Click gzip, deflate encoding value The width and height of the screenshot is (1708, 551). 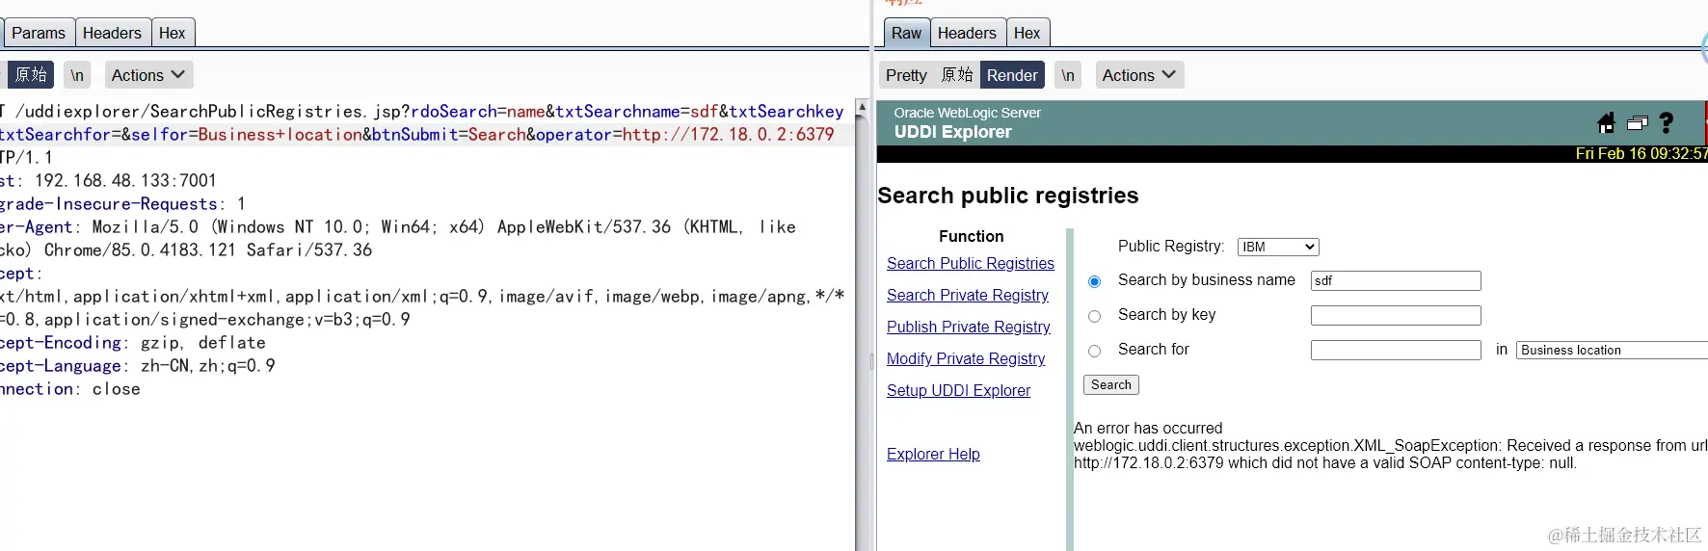coord(203,343)
